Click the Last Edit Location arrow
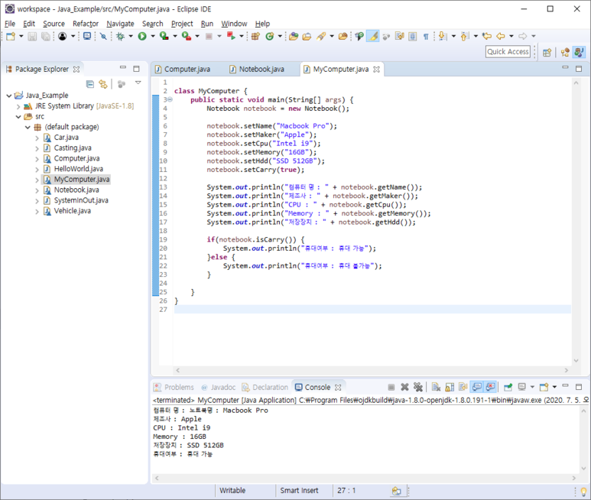The width and height of the screenshot is (591, 500). point(487,36)
